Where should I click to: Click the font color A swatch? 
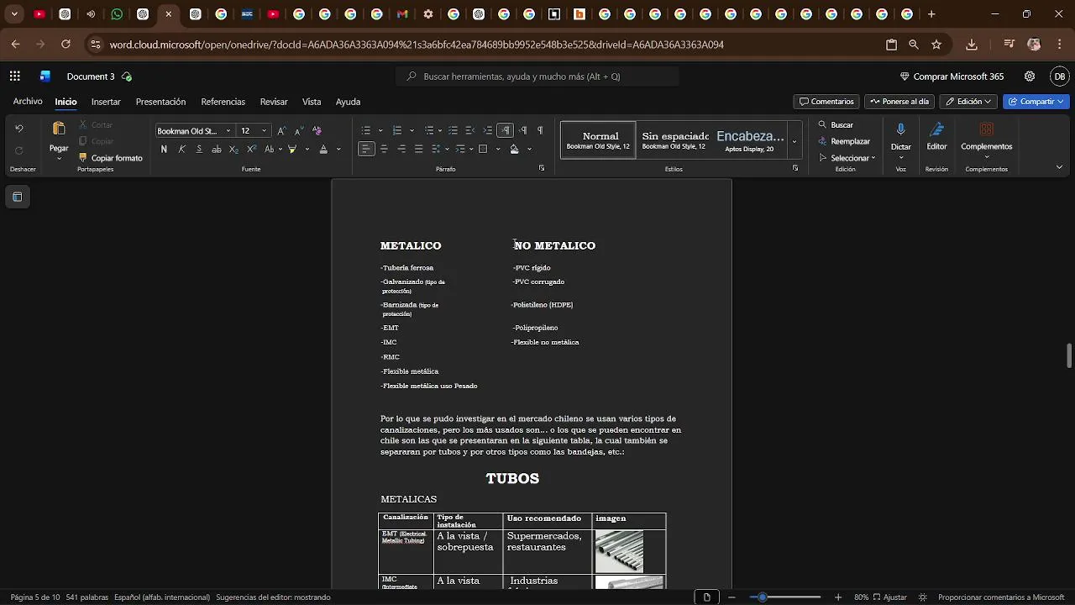323,149
